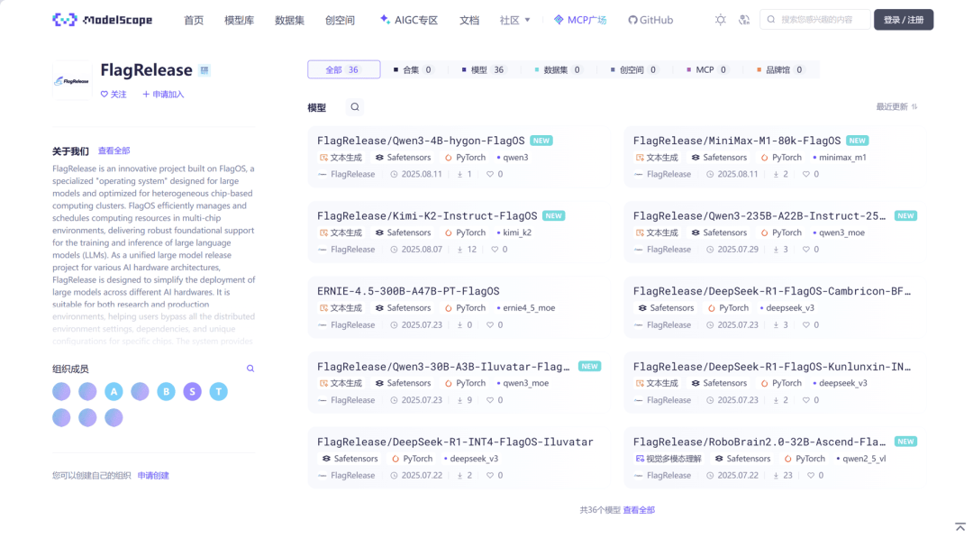Click the member avatar labeled B
The width and height of the screenshot is (973, 547).
[167, 392]
